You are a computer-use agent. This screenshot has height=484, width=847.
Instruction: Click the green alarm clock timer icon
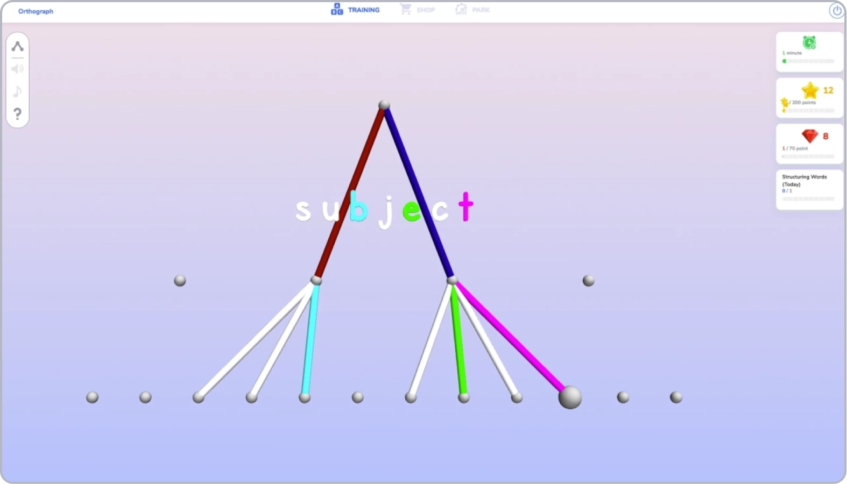(809, 42)
